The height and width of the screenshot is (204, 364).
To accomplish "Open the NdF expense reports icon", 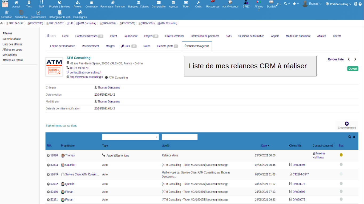I will 42,2.
